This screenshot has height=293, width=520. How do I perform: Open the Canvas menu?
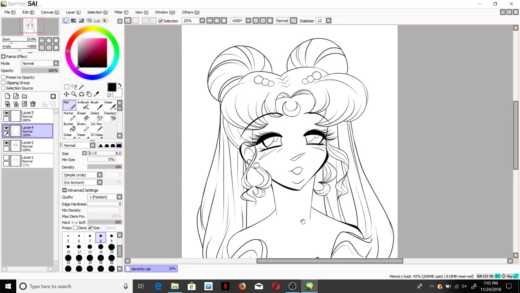click(x=50, y=12)
